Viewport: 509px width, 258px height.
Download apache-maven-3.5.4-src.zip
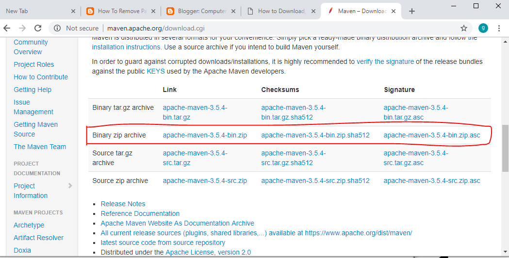click(x=205, y=181)
